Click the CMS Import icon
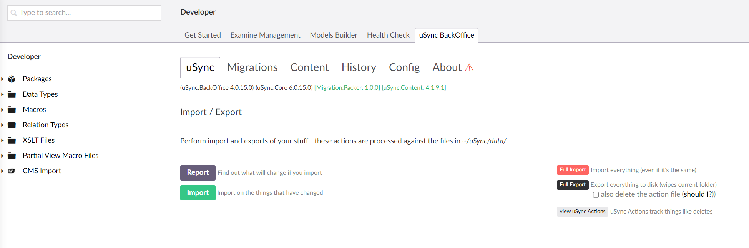The height and width of the screenshot is (248, 749). 12,171
